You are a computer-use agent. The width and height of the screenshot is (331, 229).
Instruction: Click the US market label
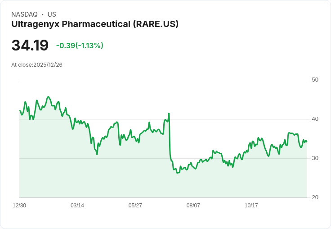(51, 14)
